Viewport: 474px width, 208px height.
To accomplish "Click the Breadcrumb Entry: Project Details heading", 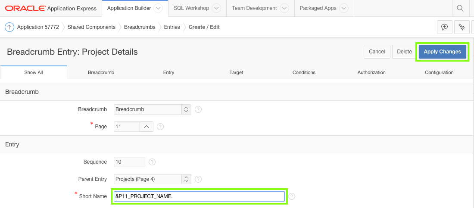I will pyautogui.click(x=72, y=52).
